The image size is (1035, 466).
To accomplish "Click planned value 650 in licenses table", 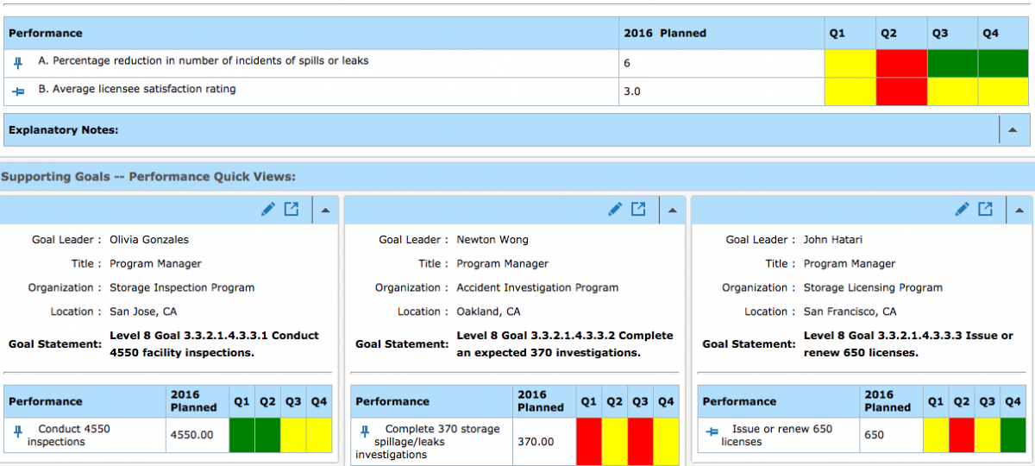I will tap(874, 435).
